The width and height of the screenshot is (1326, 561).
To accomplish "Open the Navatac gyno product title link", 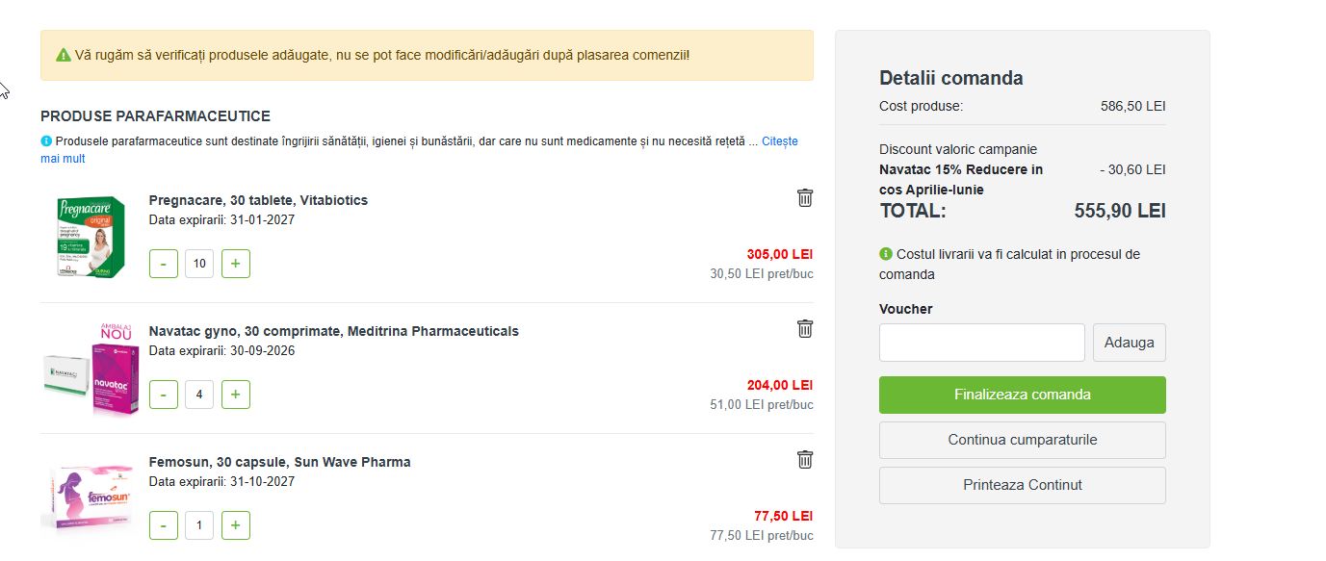I will (333, 331).
